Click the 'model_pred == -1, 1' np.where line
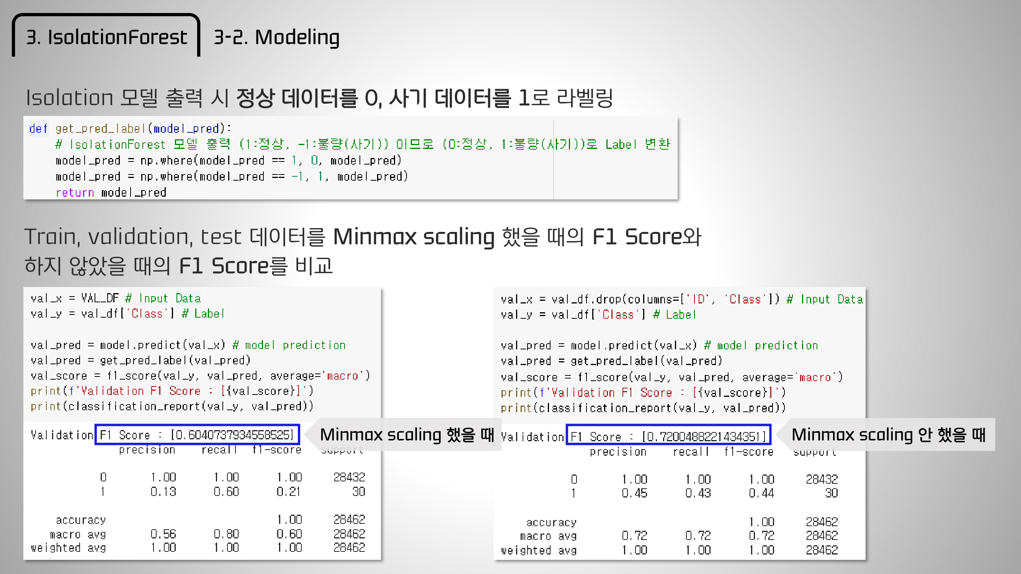1021x574 pixels. tap(232, 176)
